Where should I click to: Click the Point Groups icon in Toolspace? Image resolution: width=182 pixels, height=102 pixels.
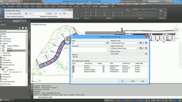pos(1,39)
